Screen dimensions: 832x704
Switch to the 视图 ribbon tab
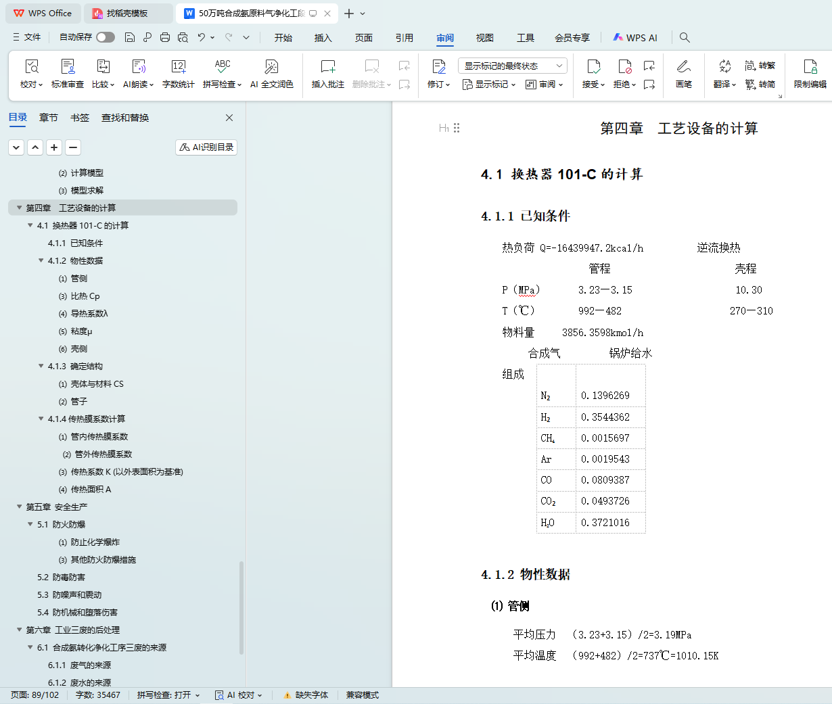point(484,38)
